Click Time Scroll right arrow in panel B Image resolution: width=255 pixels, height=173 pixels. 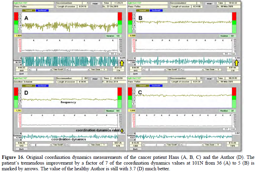165,69
